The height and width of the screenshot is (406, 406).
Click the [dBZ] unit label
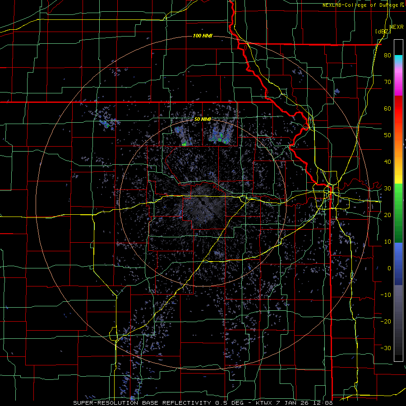[383, 32]
